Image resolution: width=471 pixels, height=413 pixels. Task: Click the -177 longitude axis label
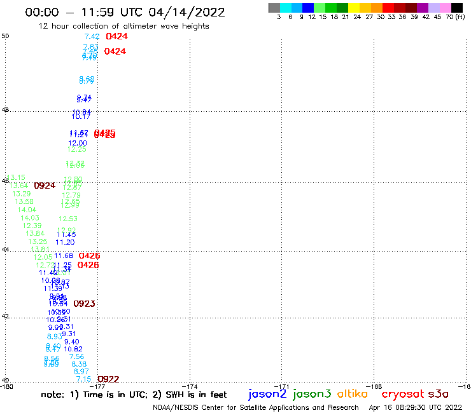(x=97, y=386)
